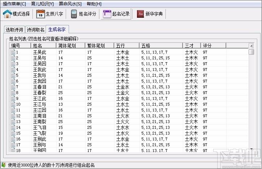Sort list by 五行 column header
262x169 pixels.
click(120, 46)
